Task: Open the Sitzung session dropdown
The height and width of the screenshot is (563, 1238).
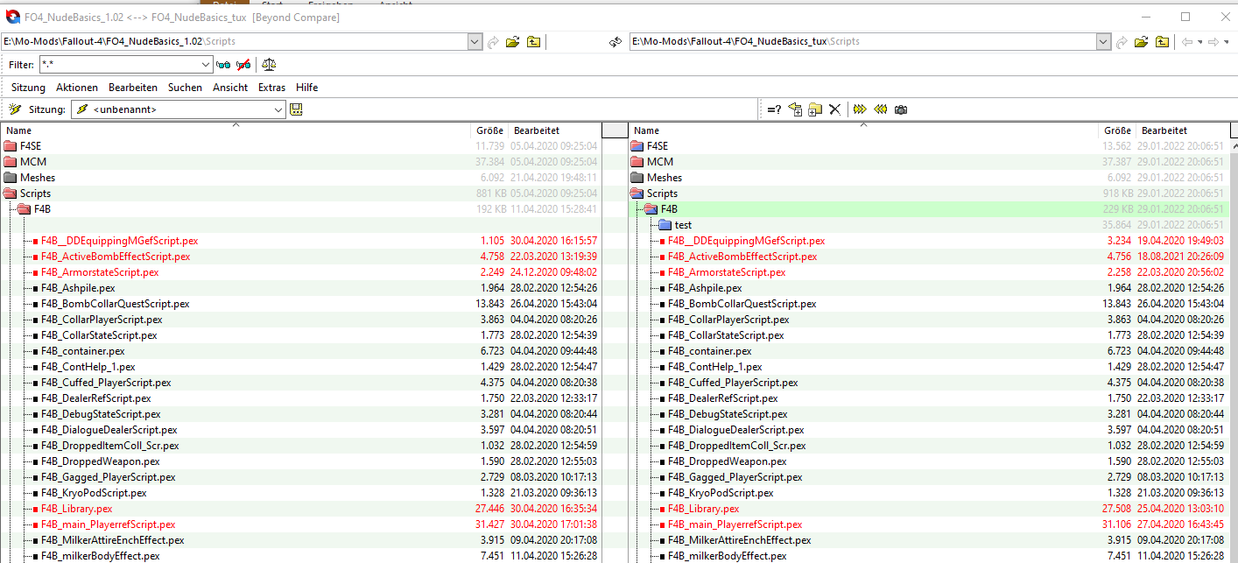Action: tap(278, 109)
